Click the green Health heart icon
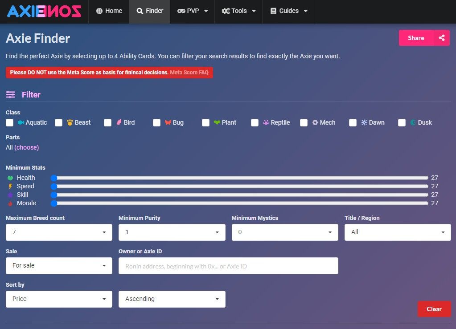456x329 pixels. pyautogui.click(x=11, y=178)
